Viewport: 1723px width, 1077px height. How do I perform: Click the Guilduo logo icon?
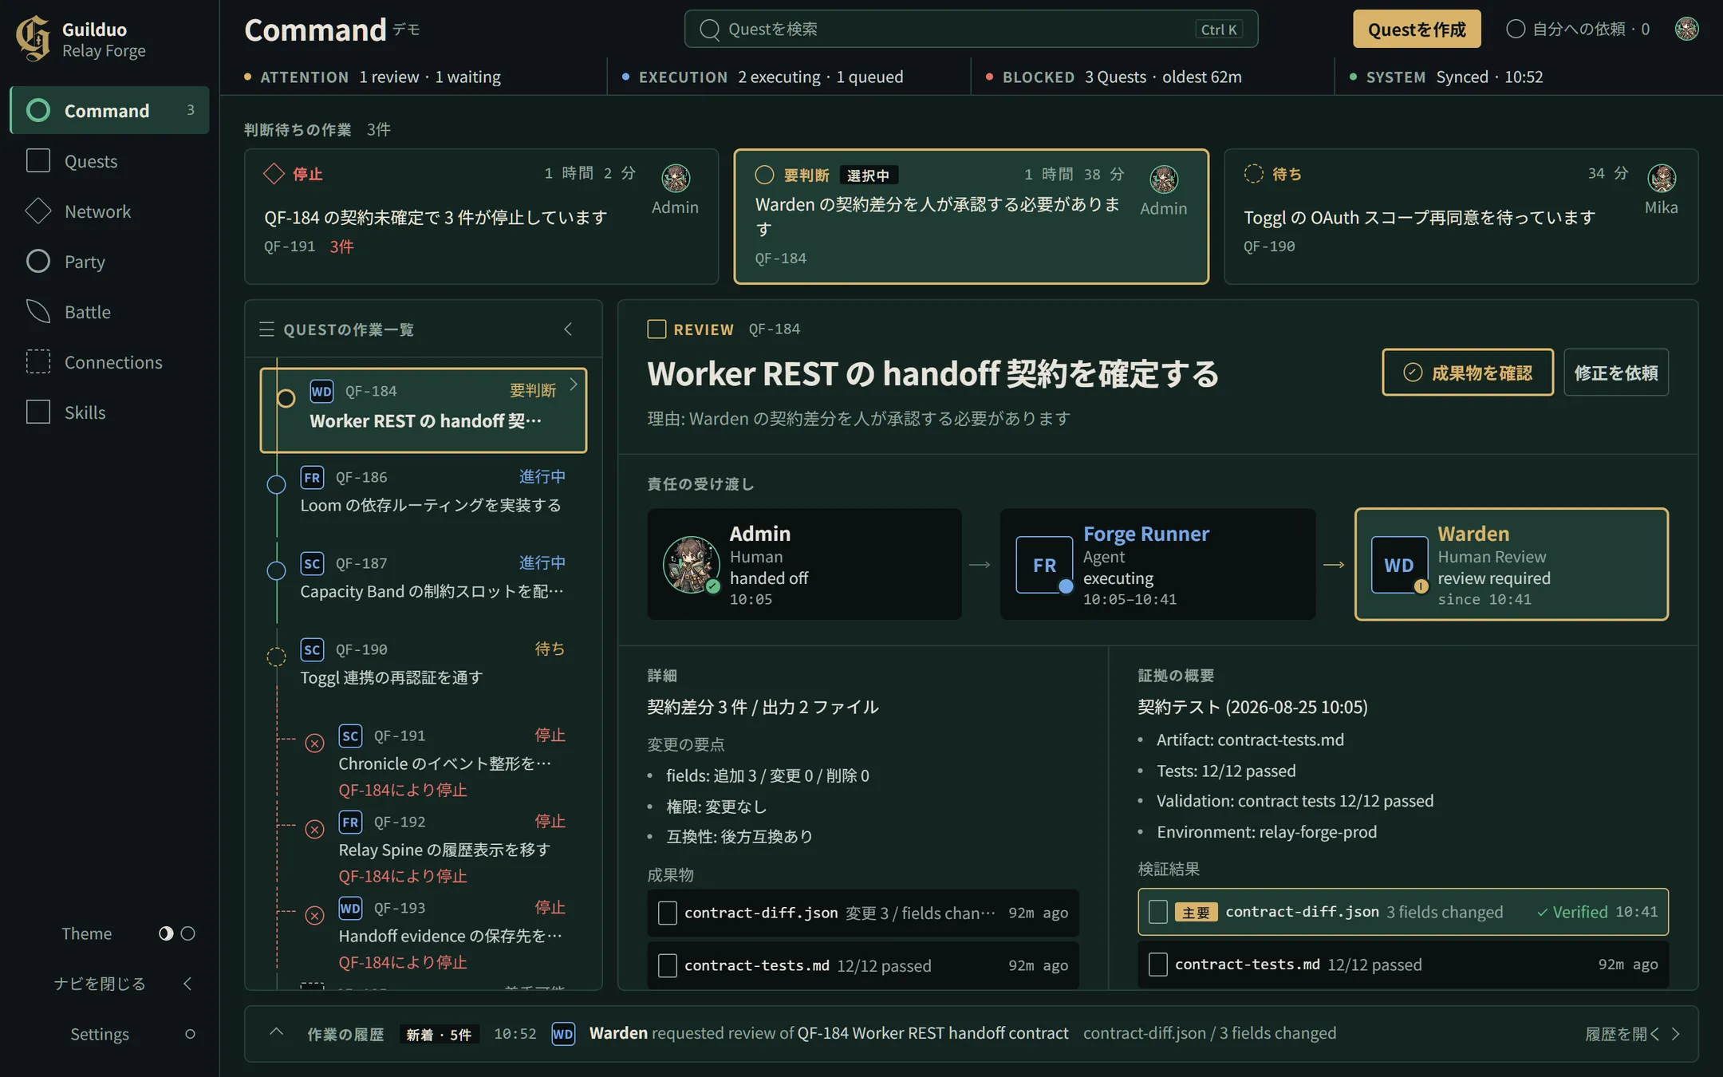tap(33, 38)
